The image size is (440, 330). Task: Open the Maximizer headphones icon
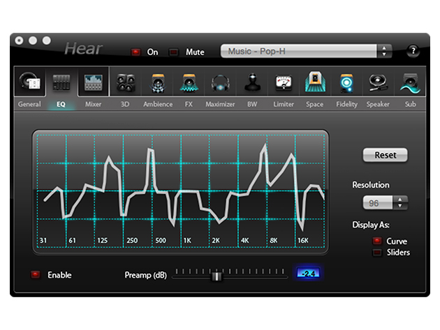point(220,83)
